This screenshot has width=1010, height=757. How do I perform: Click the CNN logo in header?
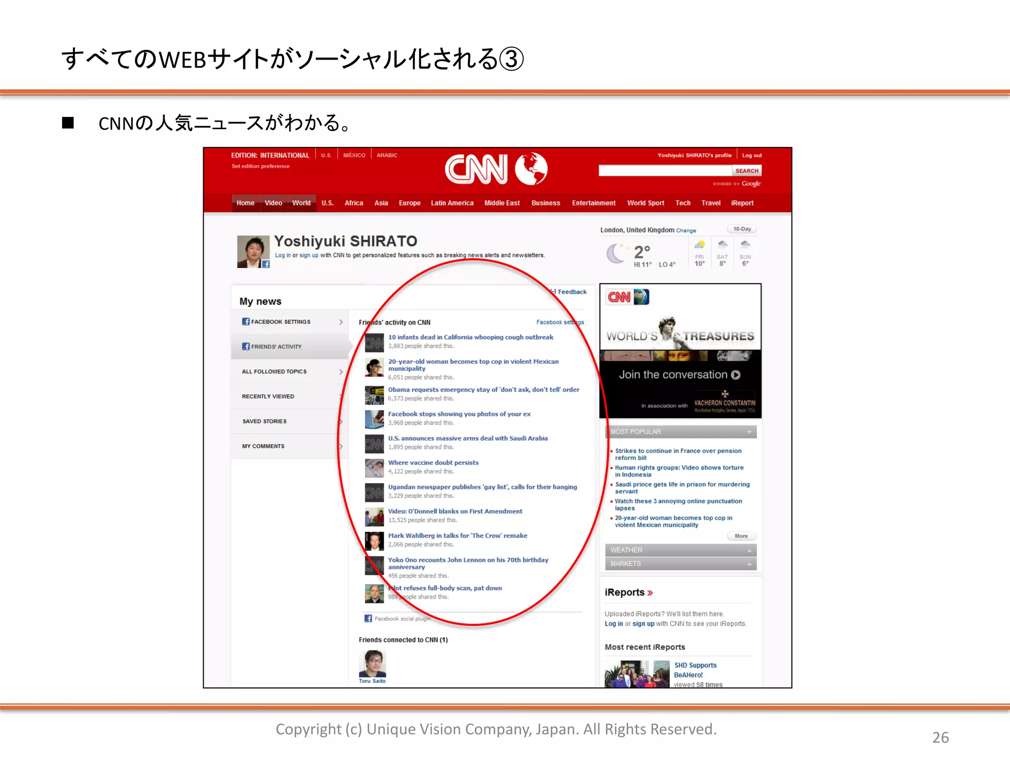pos(476,169)
